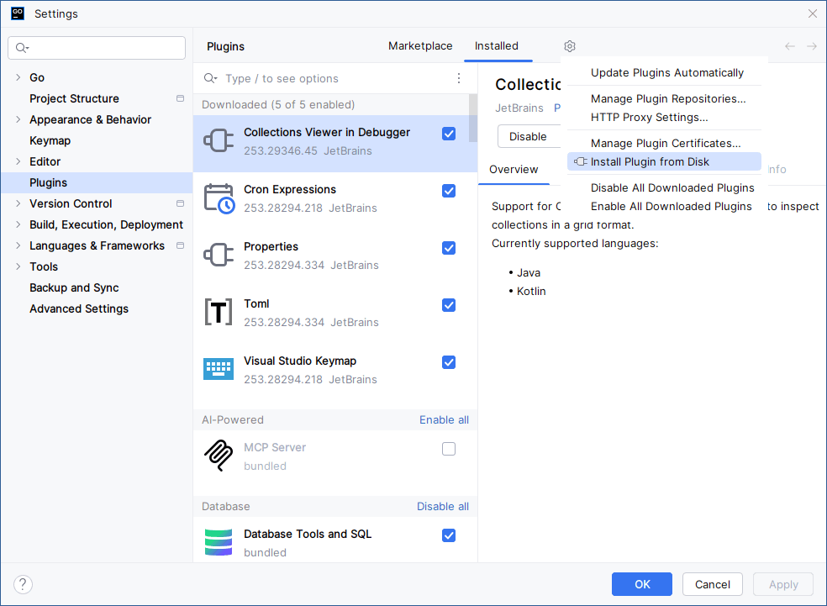Enable the MCP Server plugin checkbox

pyautogui.click(x=449, y=449)
